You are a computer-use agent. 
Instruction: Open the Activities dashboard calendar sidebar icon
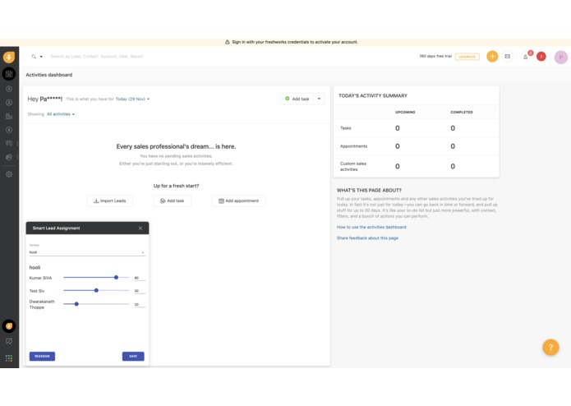pyautogui.click(x=9, y=74)
